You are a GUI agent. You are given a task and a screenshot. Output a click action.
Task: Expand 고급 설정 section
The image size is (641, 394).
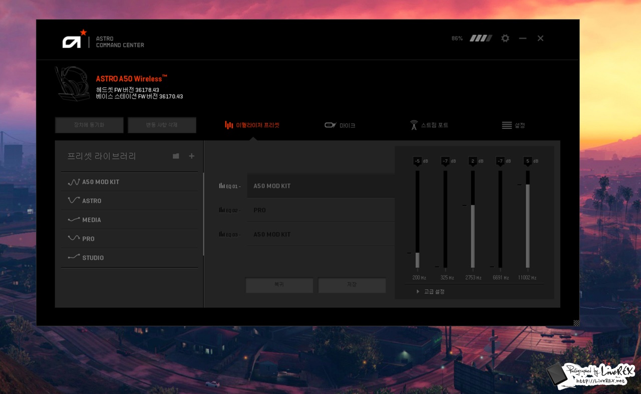point(431,291)
